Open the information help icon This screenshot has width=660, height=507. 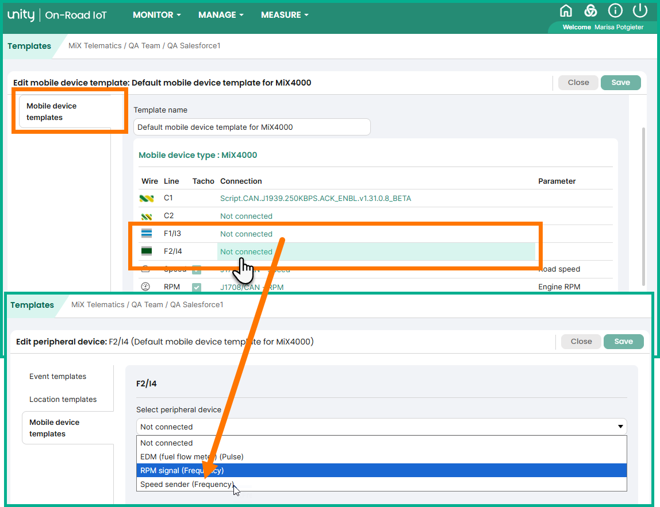[x=615, y=10]
